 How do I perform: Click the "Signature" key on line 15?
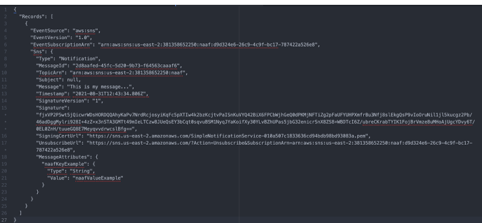click(51, 108)
